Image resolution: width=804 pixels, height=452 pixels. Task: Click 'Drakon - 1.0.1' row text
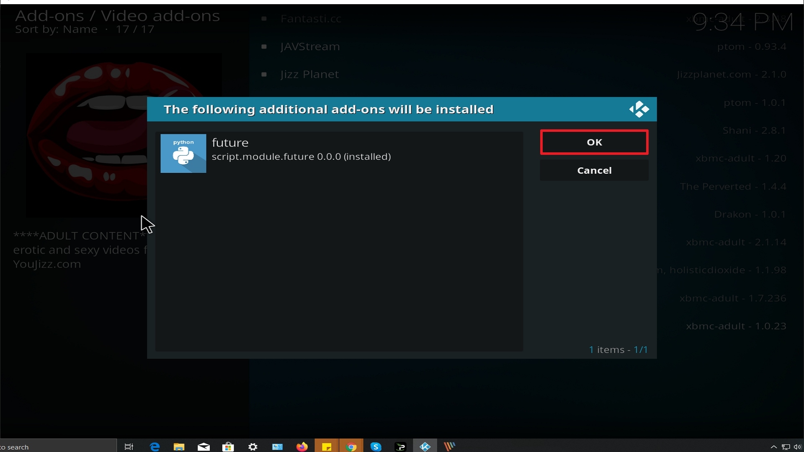tap(750, 215)
